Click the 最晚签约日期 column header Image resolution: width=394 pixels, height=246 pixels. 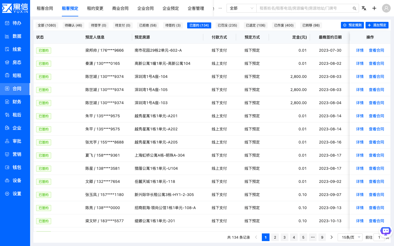(330, 37)
